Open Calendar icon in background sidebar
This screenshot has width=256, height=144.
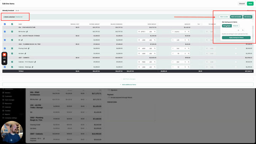pyautogui.click(x=3, y=107)
